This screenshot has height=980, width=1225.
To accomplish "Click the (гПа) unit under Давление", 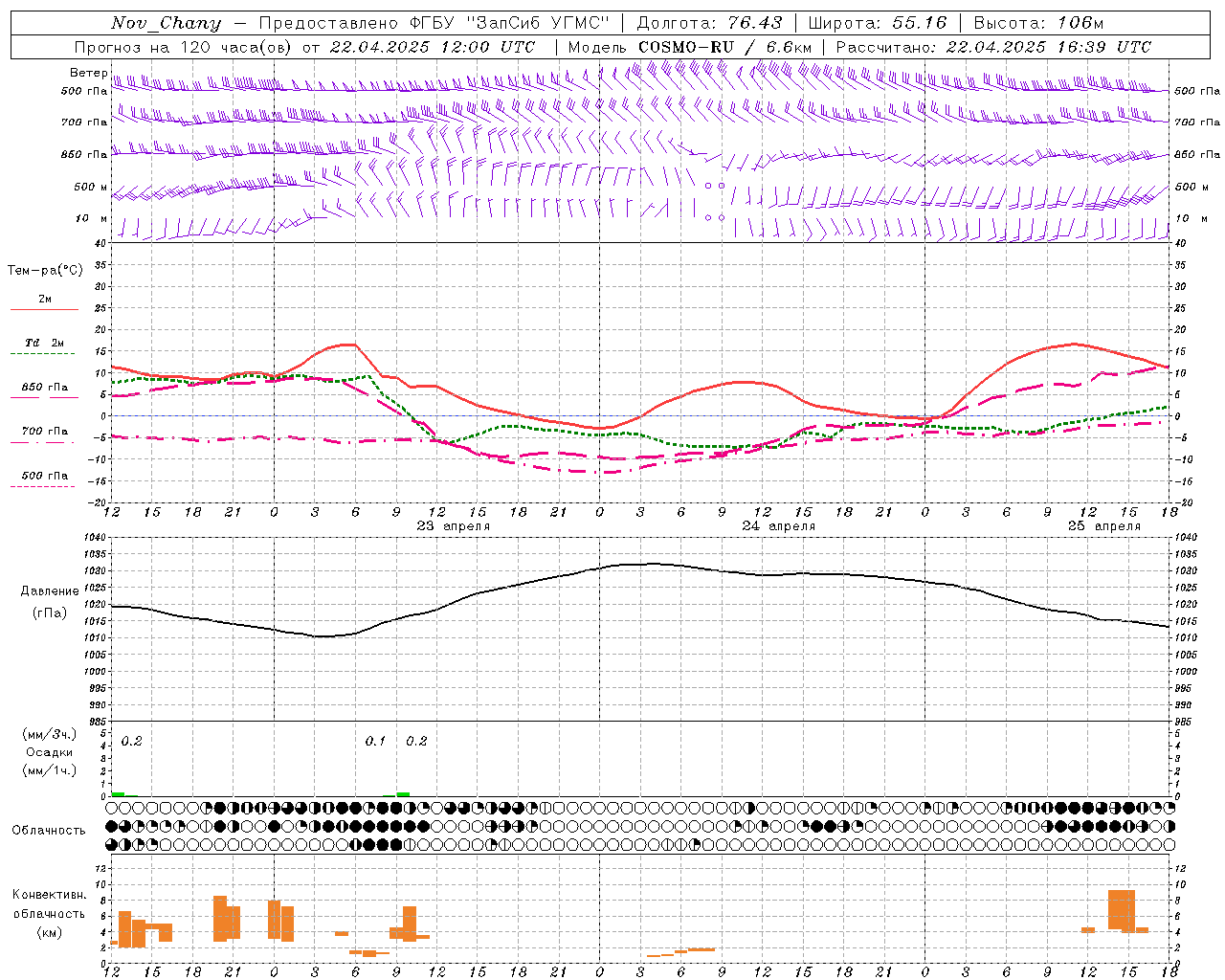I will pyautogui.click(x=50, y=613).
